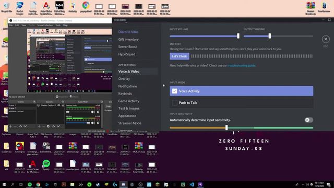Screen dimensions: 334x188
Task: Add a new scene with plus icon
Action: (10, 126)
